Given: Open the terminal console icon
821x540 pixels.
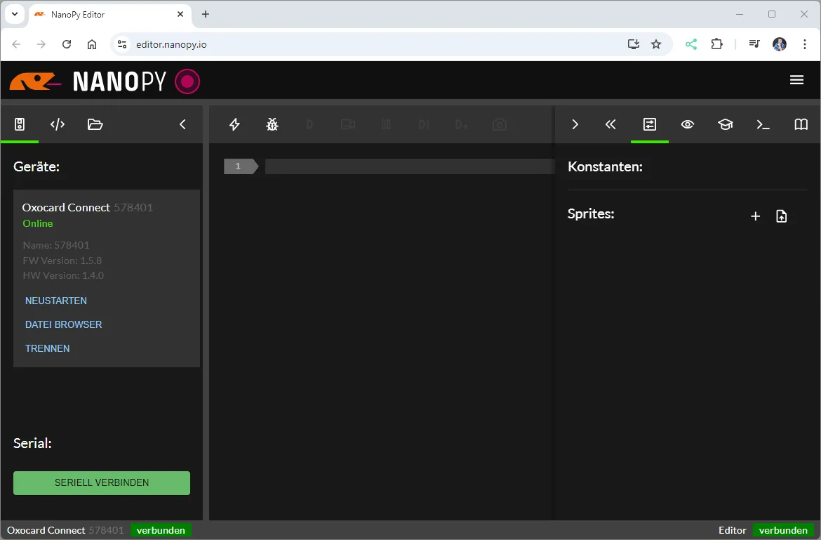Looking at the screenshot, I should click(x=763, y=124).
